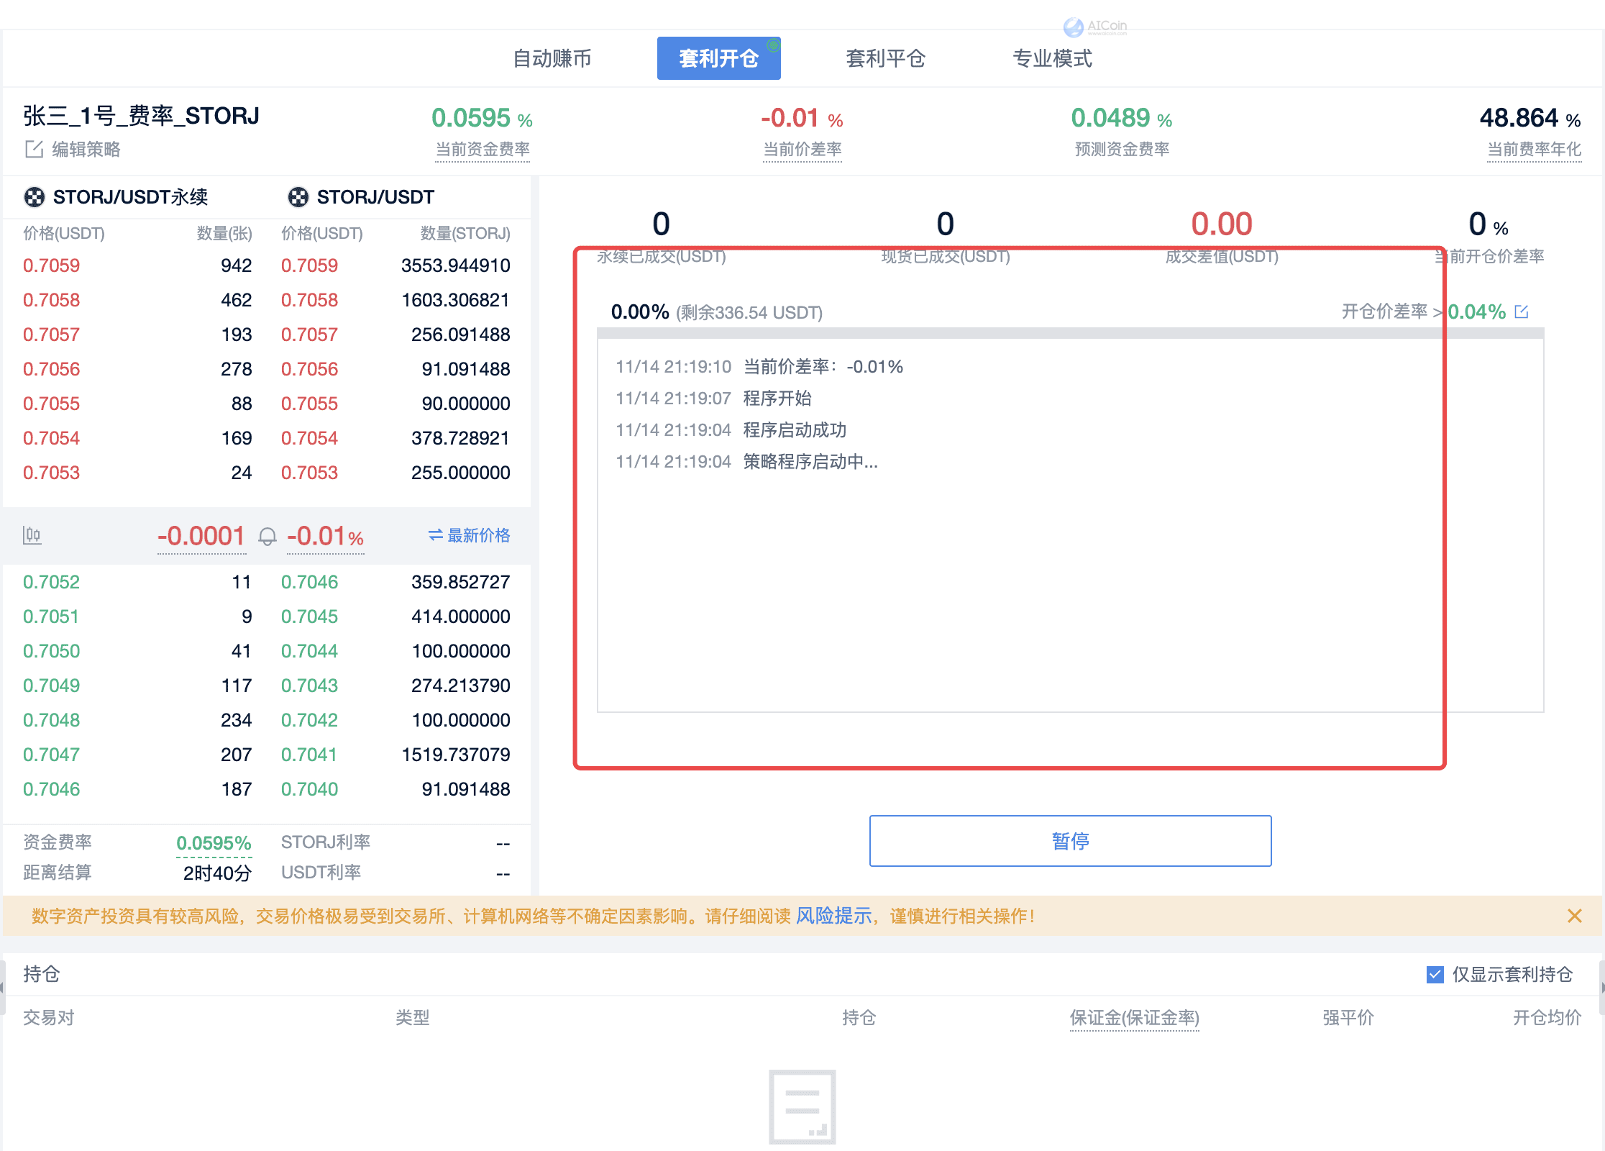The width and height of the screenshot is (1605, 1151).
Task: Switch to the 套利平仓 tab
Action: click(x=885, y=58)
